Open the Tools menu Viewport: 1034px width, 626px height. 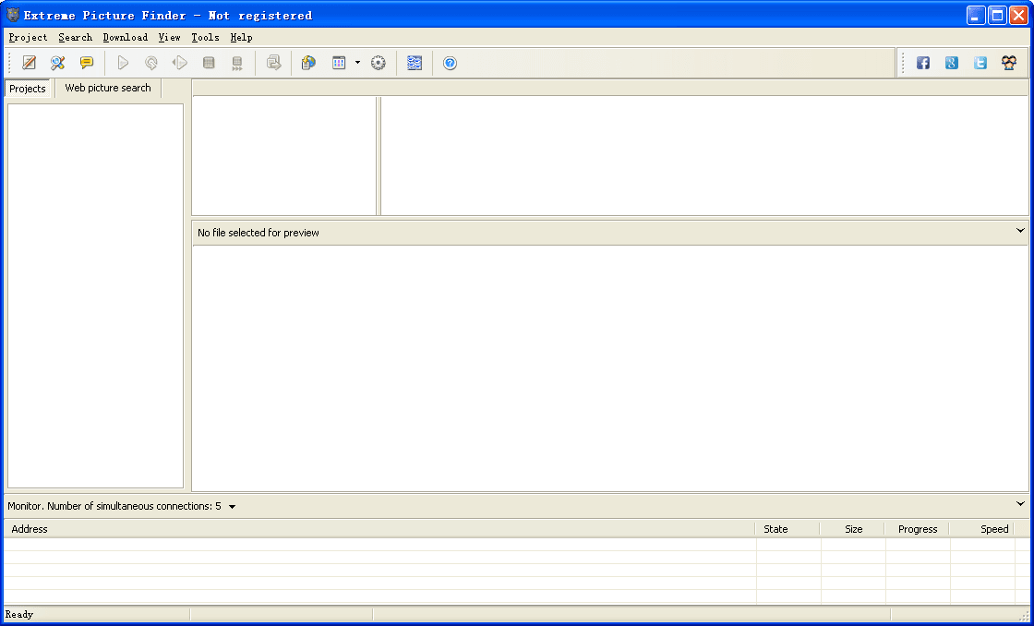click(x=205, y=38)
